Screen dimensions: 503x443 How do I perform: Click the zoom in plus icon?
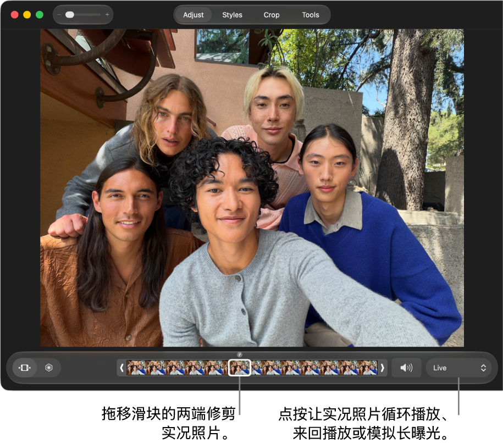coord(107,15)
